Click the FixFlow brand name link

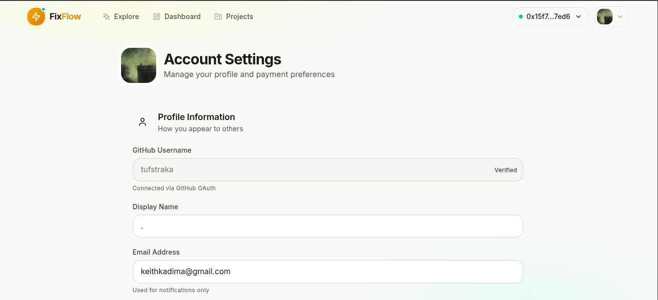[65, 17]
